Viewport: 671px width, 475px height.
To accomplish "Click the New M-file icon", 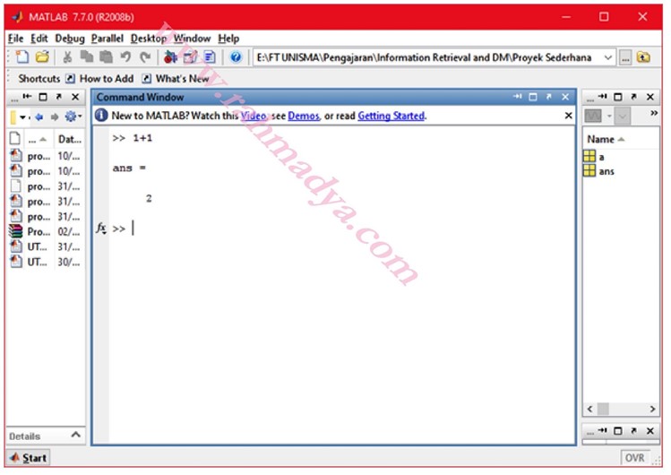I will click(22, 57).
